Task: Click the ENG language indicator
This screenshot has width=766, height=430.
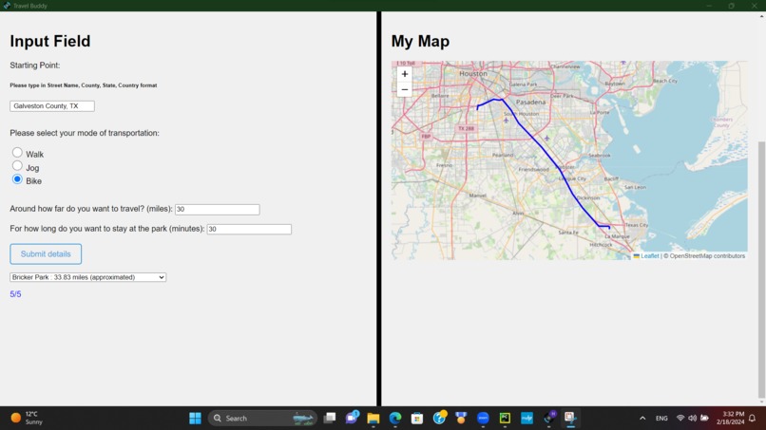Action: pyautogui.click(x=661, y=419)
